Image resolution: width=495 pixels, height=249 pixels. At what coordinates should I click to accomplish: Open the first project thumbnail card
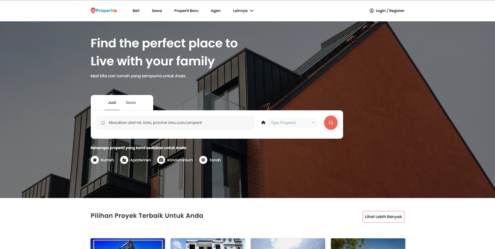point(128,244)
